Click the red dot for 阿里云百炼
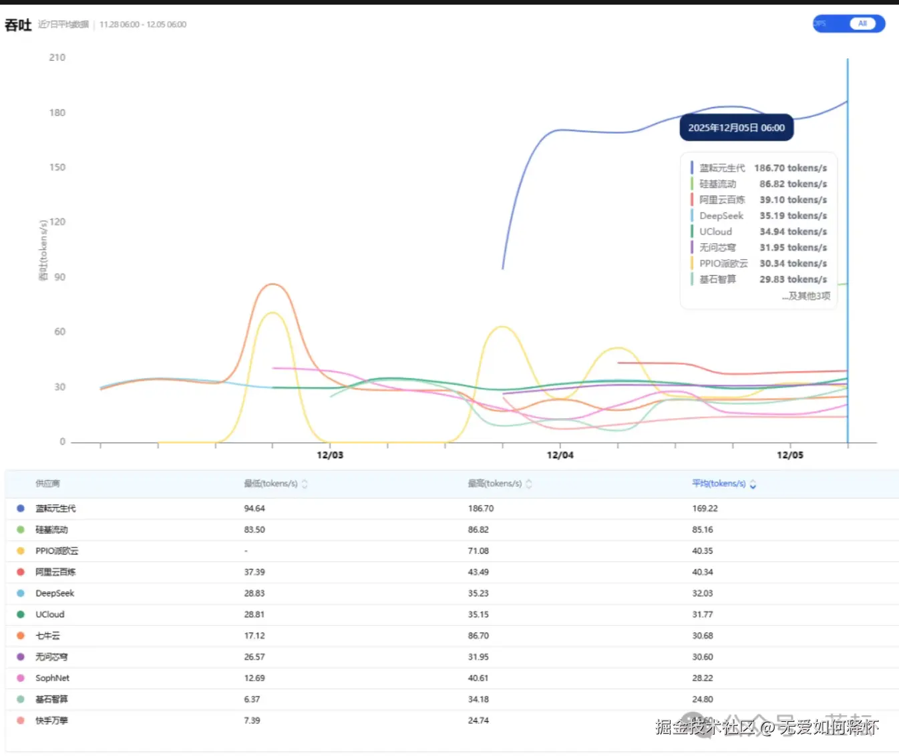This screenshot has height=756, width=899. click(x=21, y=572)
